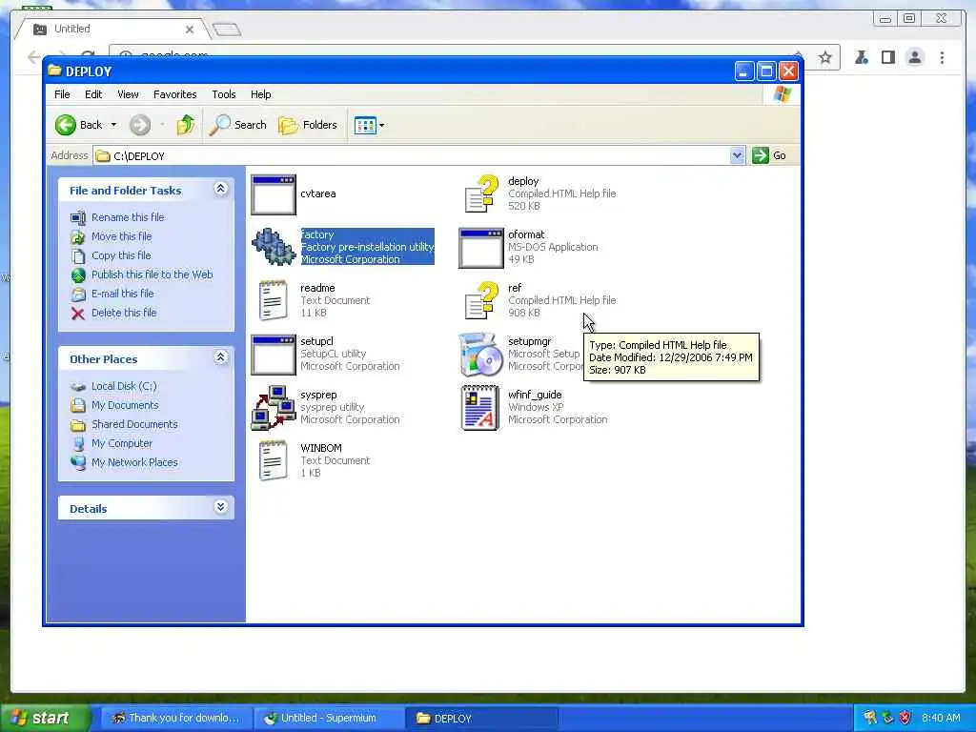976x732 pixels.
Task: Select the wfinf_guide document icon
Action: (480, 408)
